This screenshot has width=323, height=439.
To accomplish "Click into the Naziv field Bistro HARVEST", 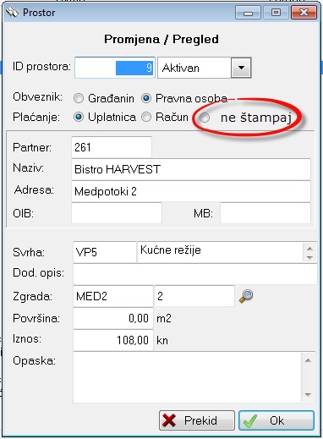I will [x=191, y=169].
